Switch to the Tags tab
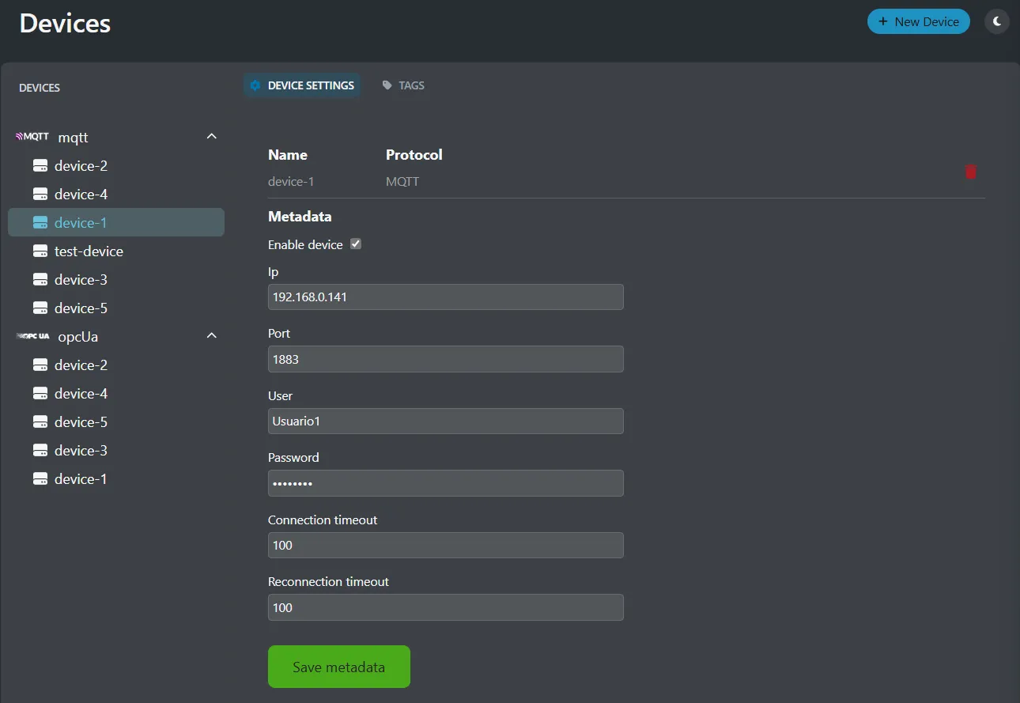 pyautogui.click(x=403, y=85)
